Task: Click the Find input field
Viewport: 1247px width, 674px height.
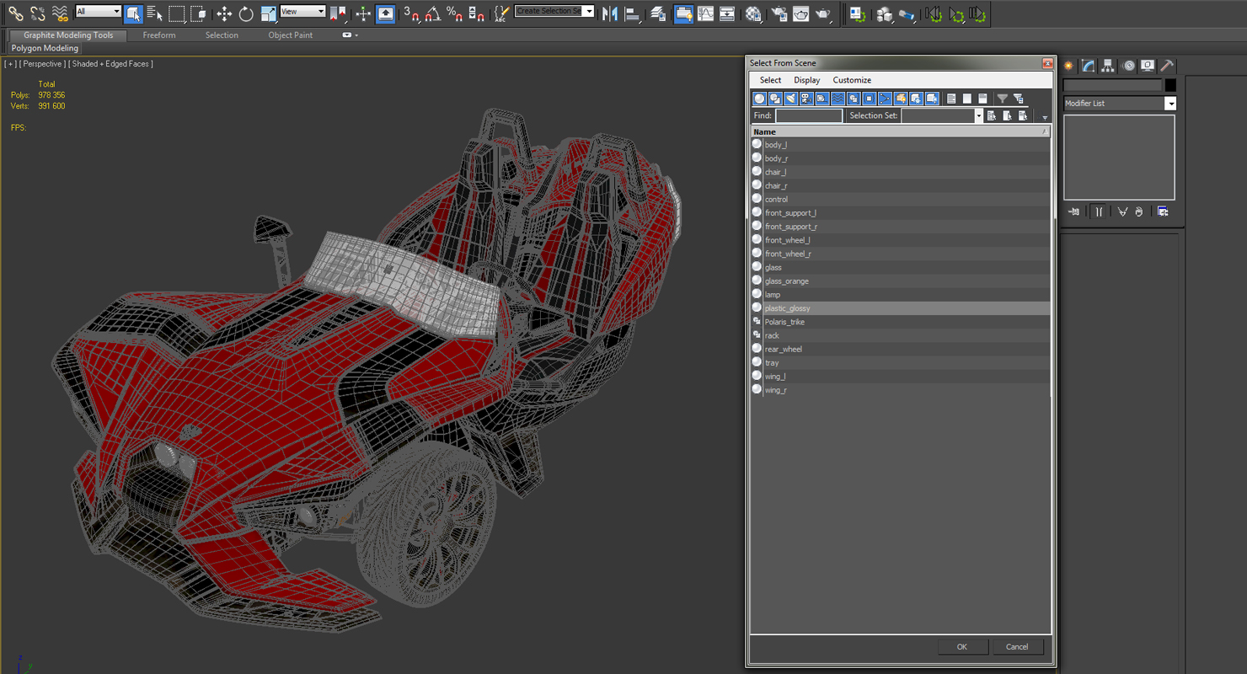Action: (x=808, y=115)
